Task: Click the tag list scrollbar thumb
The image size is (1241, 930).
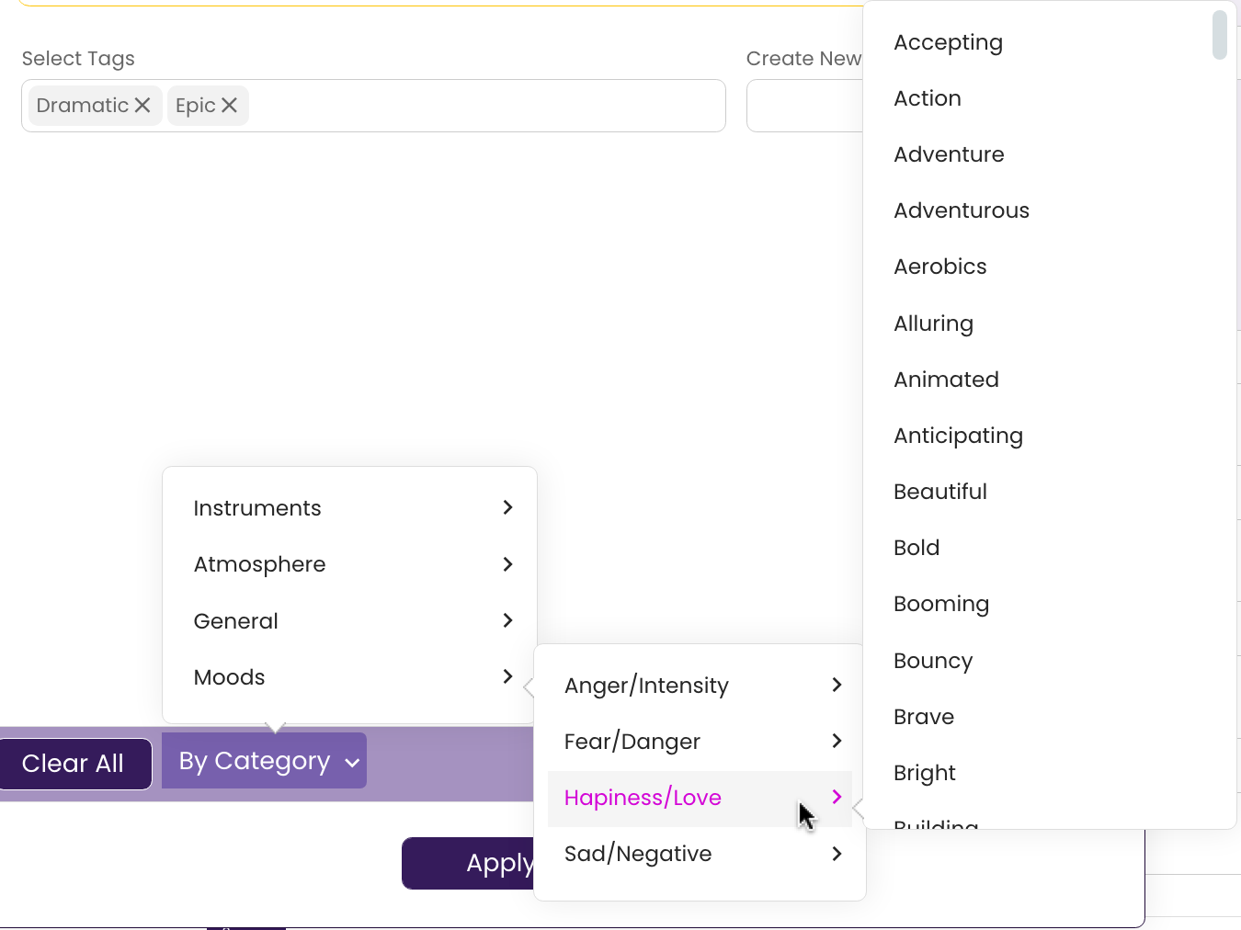Action: (1220, 35)
